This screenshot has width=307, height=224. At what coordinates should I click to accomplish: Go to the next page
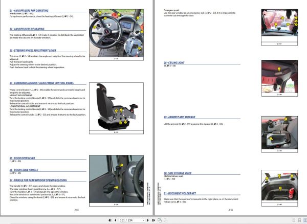tap(148, 220)
